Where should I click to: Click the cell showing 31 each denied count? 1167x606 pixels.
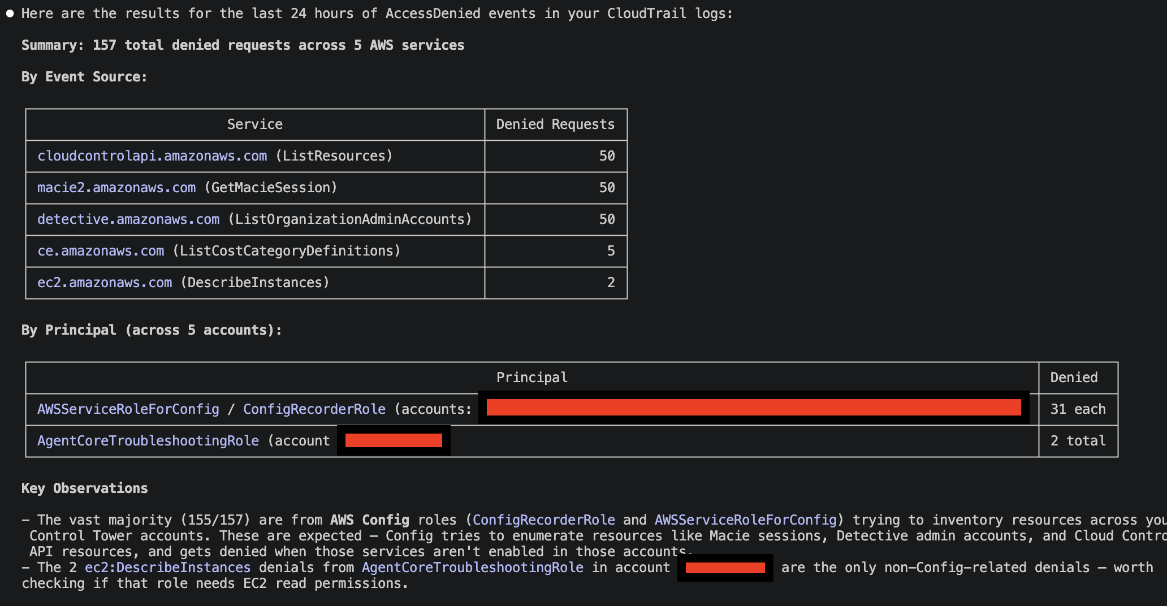1078,409
